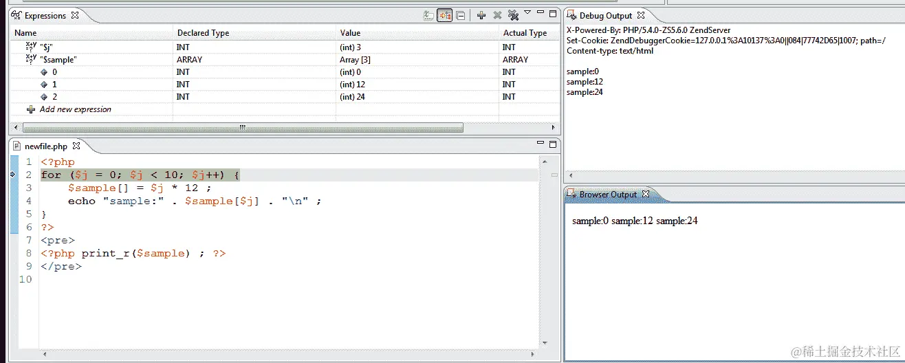Click the plus icon beside Add new expression
Viewport: 905px width, 363px height.
[31, 109]
